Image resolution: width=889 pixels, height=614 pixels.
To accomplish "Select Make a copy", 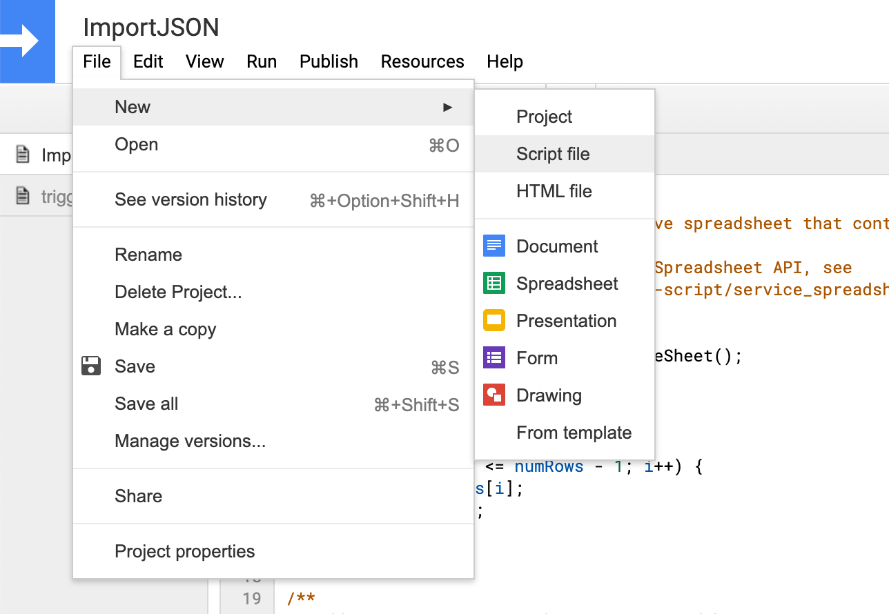I will (166, 330).
